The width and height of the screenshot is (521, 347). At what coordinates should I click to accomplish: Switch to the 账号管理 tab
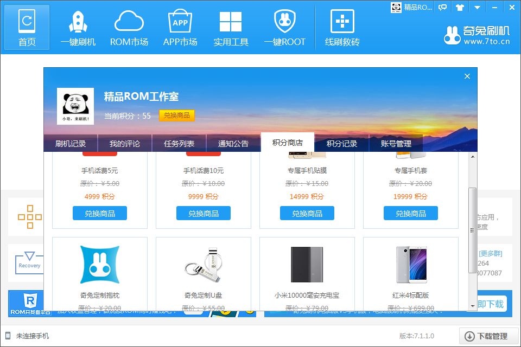click(x=395, y=143)
